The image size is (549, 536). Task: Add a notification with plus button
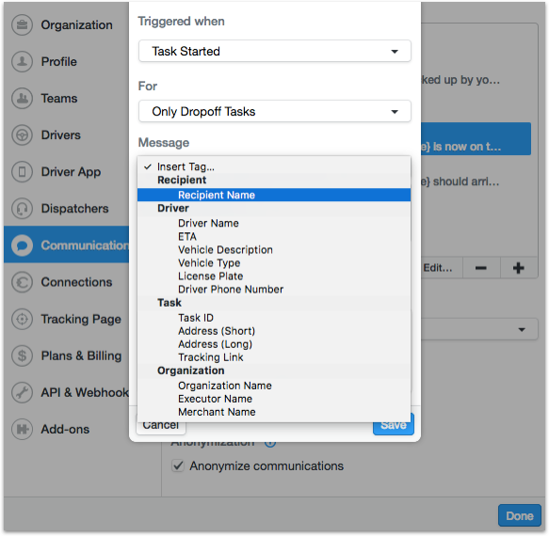pos(519,268)
